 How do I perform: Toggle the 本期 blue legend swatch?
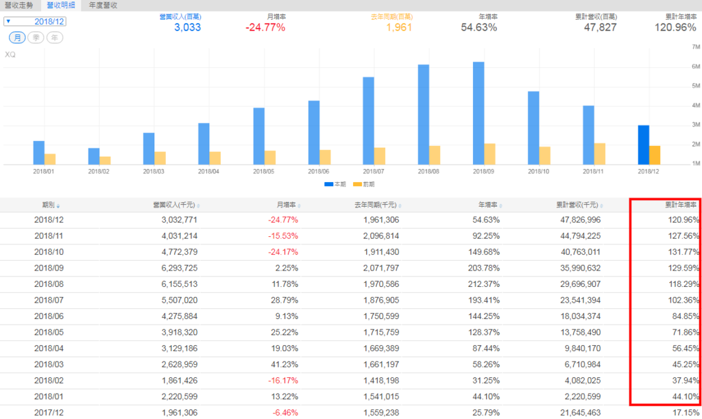(328, 184)
